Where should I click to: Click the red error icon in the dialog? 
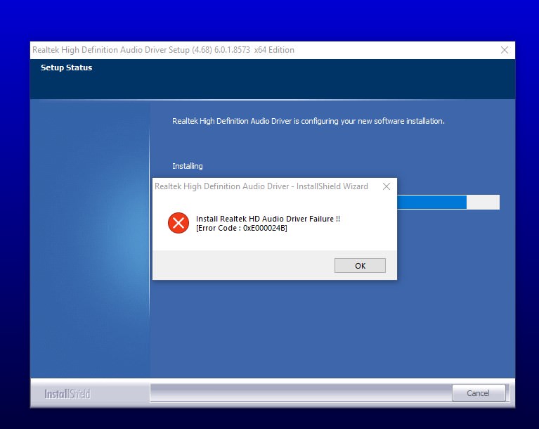click(178, 223)
